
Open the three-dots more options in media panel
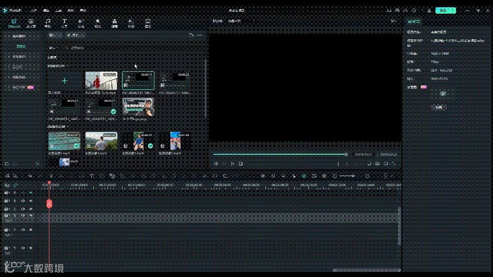click(199, 35)
